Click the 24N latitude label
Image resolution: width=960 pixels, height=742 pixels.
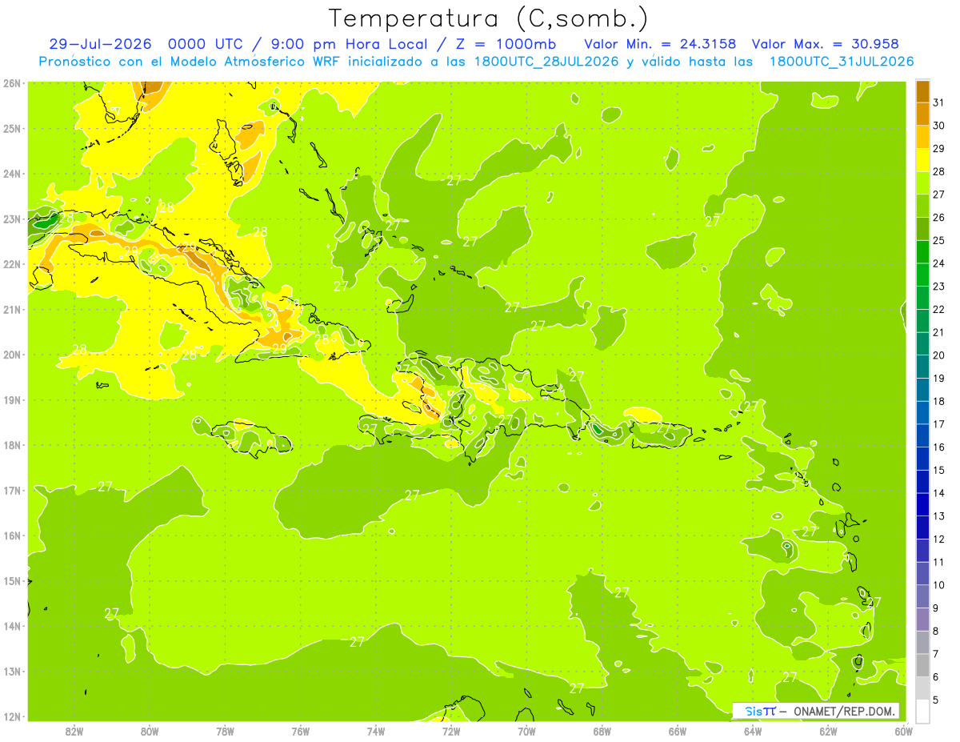point(12,174)
